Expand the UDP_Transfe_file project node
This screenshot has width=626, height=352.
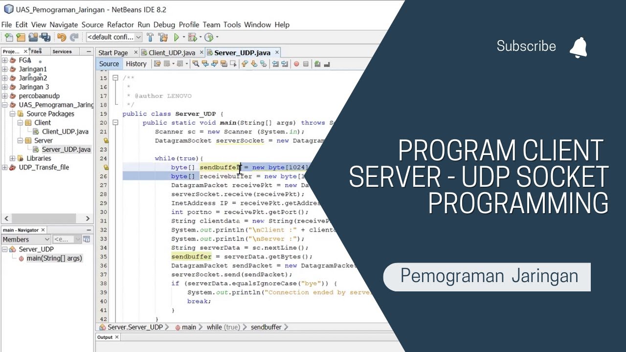(4, 167)
